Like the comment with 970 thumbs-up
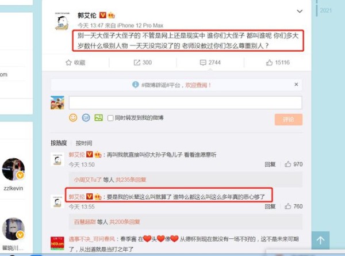This screenshot has height=256, width=345. (x=288, y=164)
